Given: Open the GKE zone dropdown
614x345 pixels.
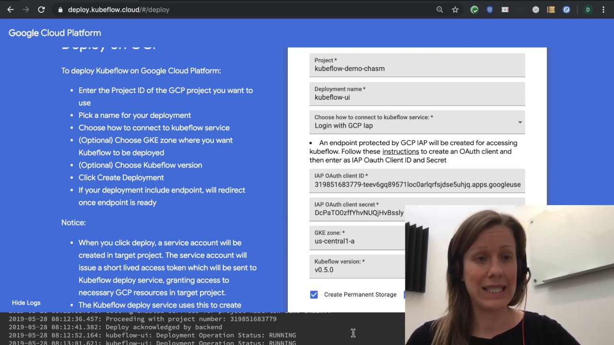Looking at the screenshot, I should click(x=357, y=237).
